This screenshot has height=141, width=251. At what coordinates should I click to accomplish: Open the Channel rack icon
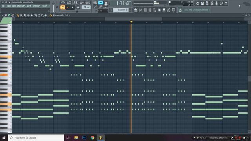coord(145,10)
